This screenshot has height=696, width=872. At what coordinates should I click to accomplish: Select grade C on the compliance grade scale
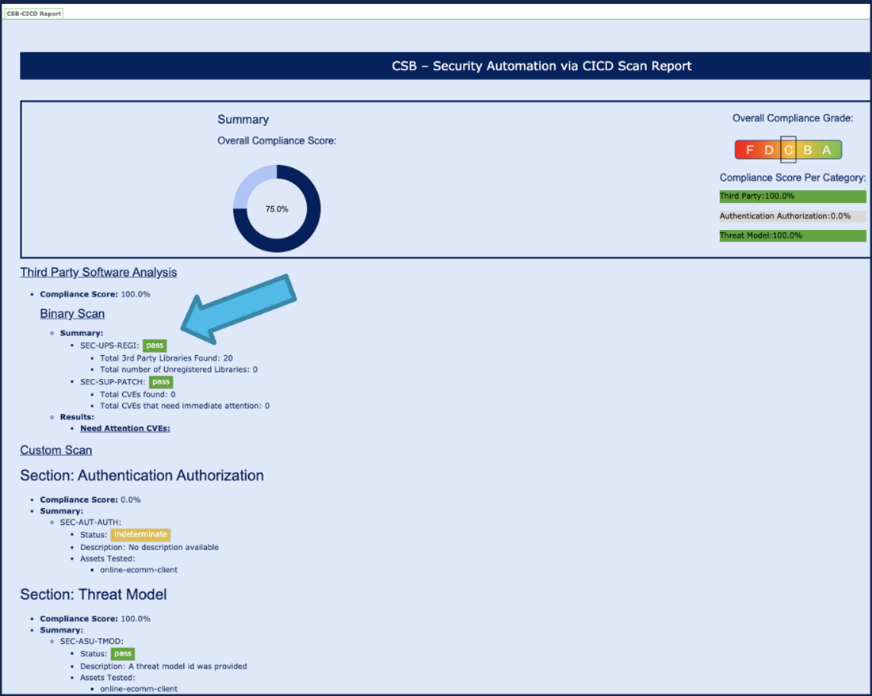click(x=788, y=150)
